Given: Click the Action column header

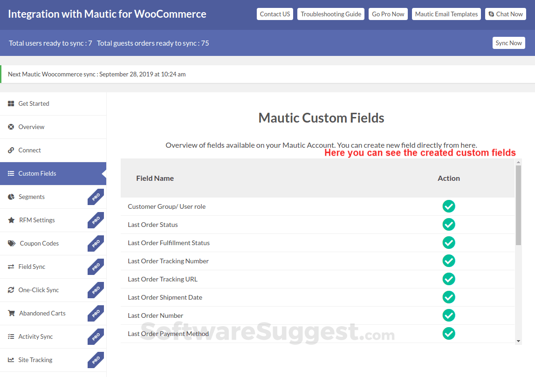Looking at the screenshot, I should (x=449, y=178).
